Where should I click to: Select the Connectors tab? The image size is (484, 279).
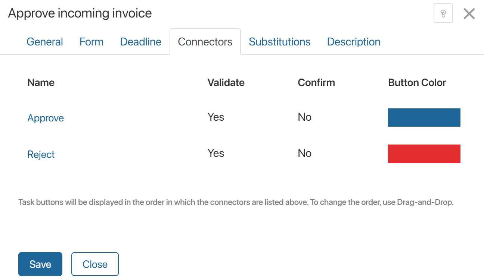click(x=205, y=42)
